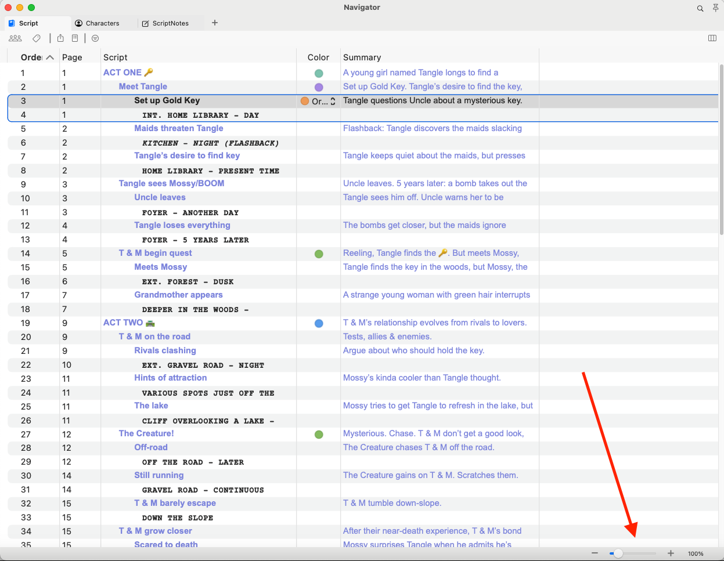
Task: Click the zoom out minus icon
Action: [x=595, y=553]
